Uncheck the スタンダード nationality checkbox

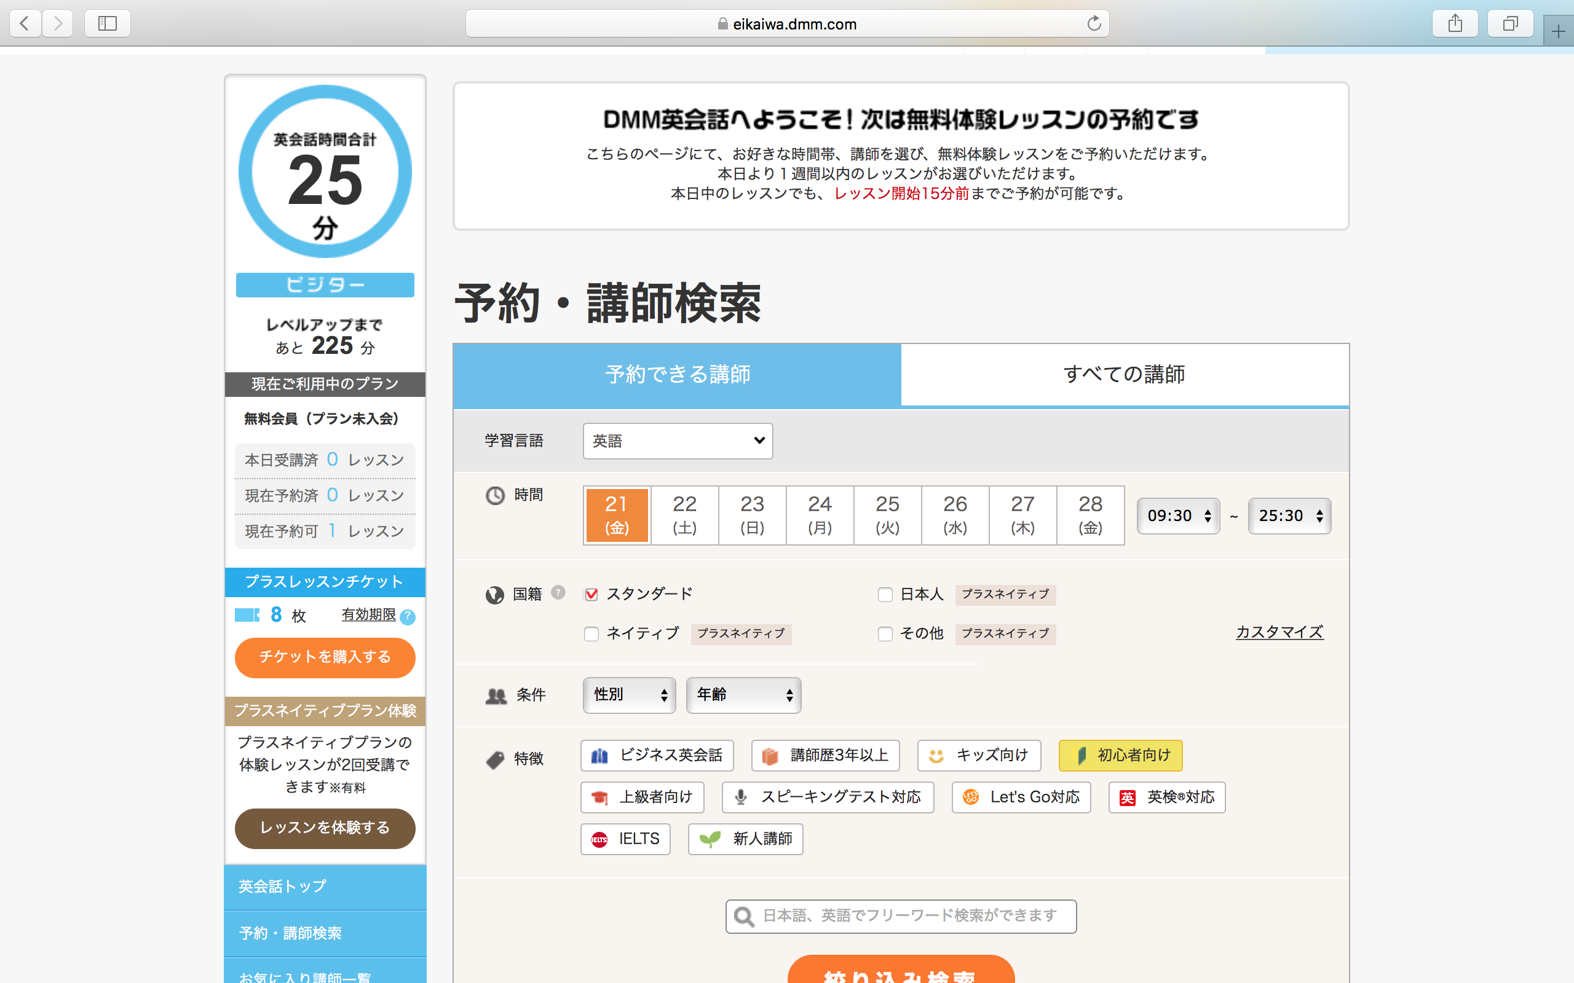591,594
